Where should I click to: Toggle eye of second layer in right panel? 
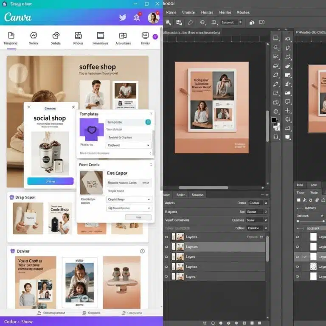coord(297,247)
